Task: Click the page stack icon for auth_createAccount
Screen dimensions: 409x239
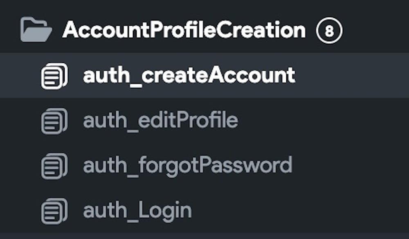Action: tap(54, 76)
